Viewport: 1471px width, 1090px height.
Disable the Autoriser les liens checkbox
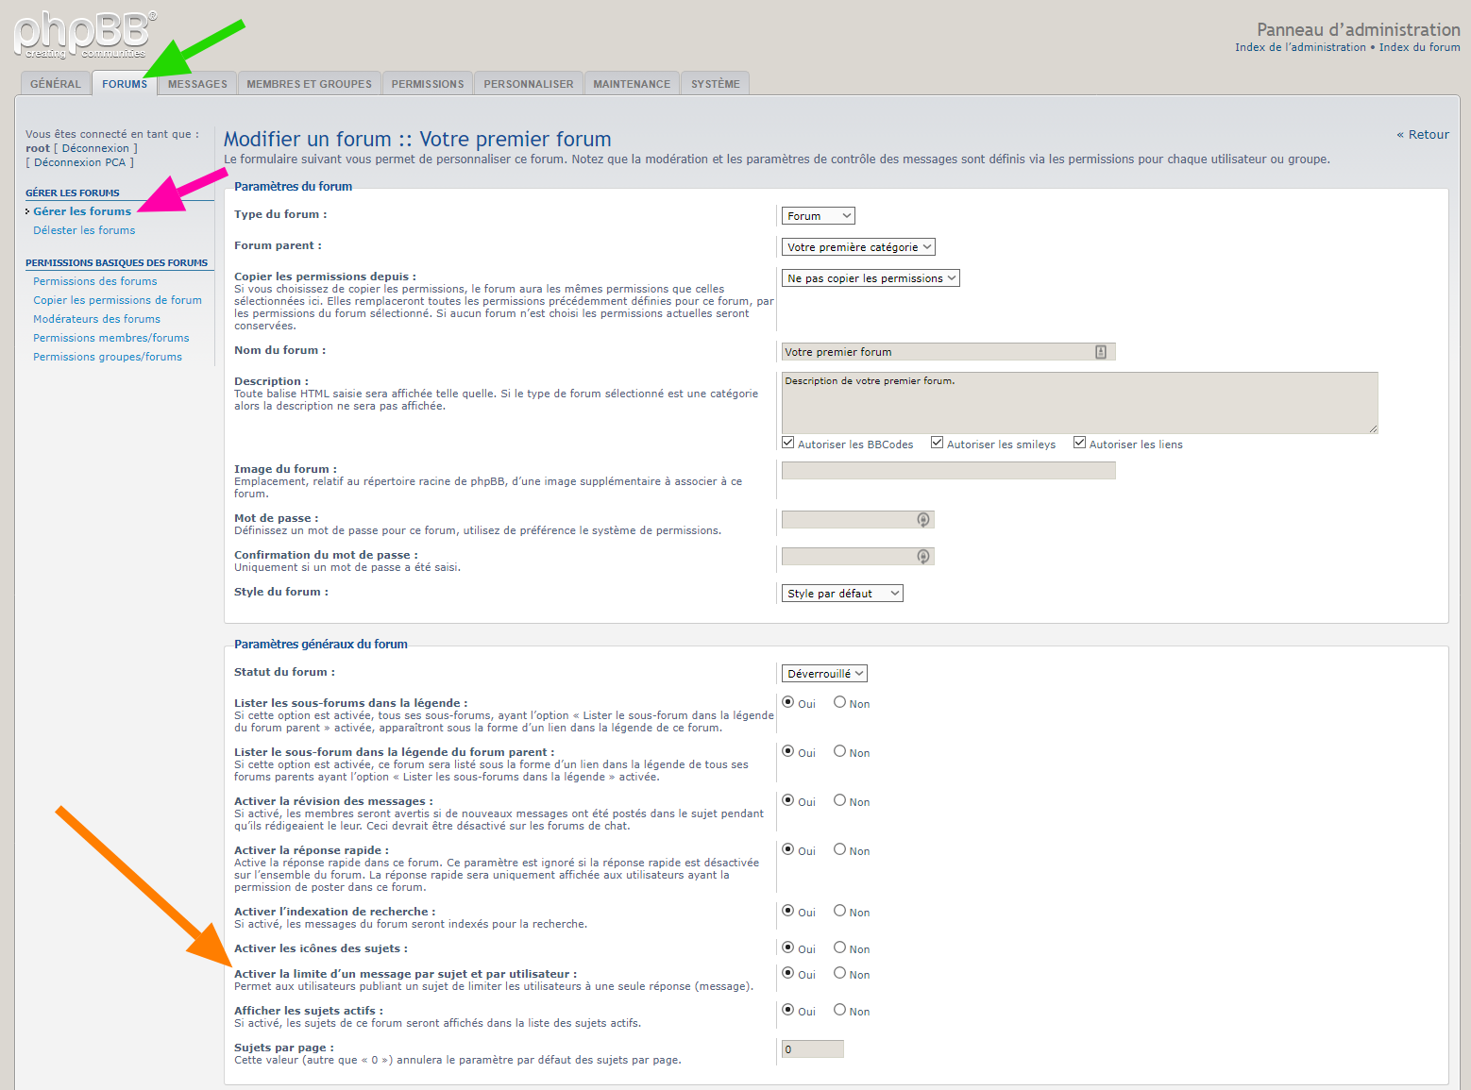click(x=1079, y=443)
